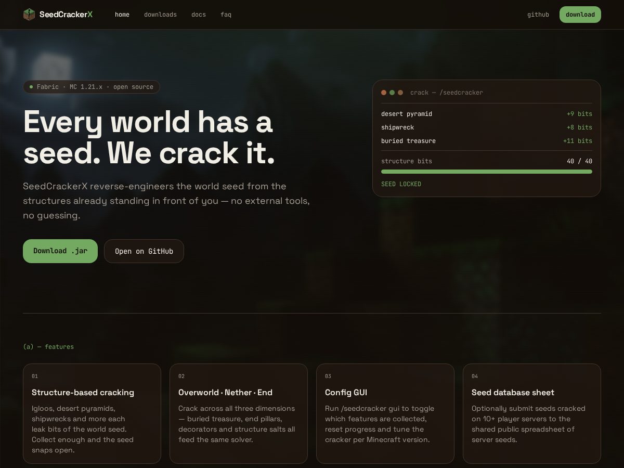Open the Structure-based cracking feature card

tap(92, 413)
